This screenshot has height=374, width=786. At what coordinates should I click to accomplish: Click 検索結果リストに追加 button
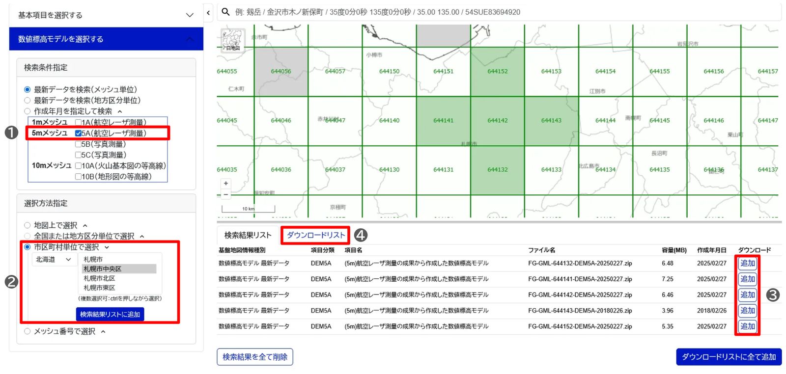pos(110,314)
